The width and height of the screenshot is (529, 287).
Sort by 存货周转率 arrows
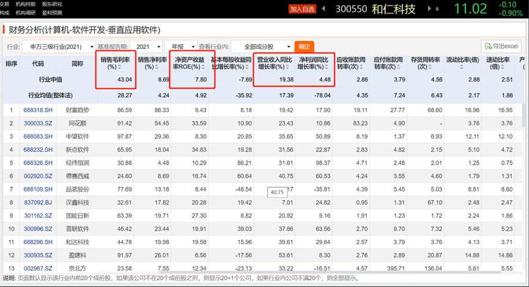coord(430,67)
